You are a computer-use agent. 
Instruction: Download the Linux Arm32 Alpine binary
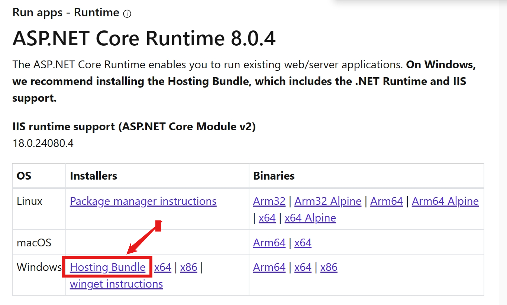[x=328, y=201]
